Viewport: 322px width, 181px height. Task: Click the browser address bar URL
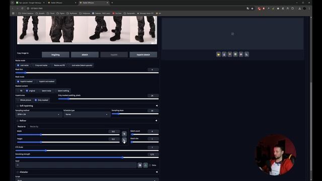click(37, 9)
